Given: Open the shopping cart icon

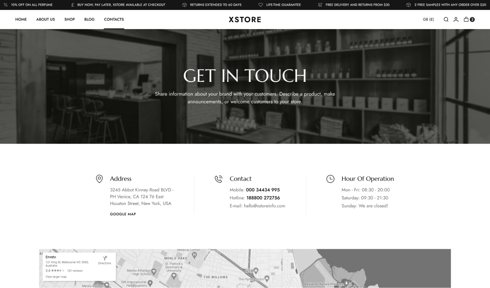Looking at the screenshot, I should point(466,20).
